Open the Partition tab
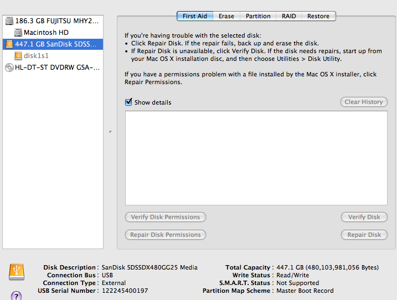397x300 pixels. pyautogui.click(x=258, y=17)
